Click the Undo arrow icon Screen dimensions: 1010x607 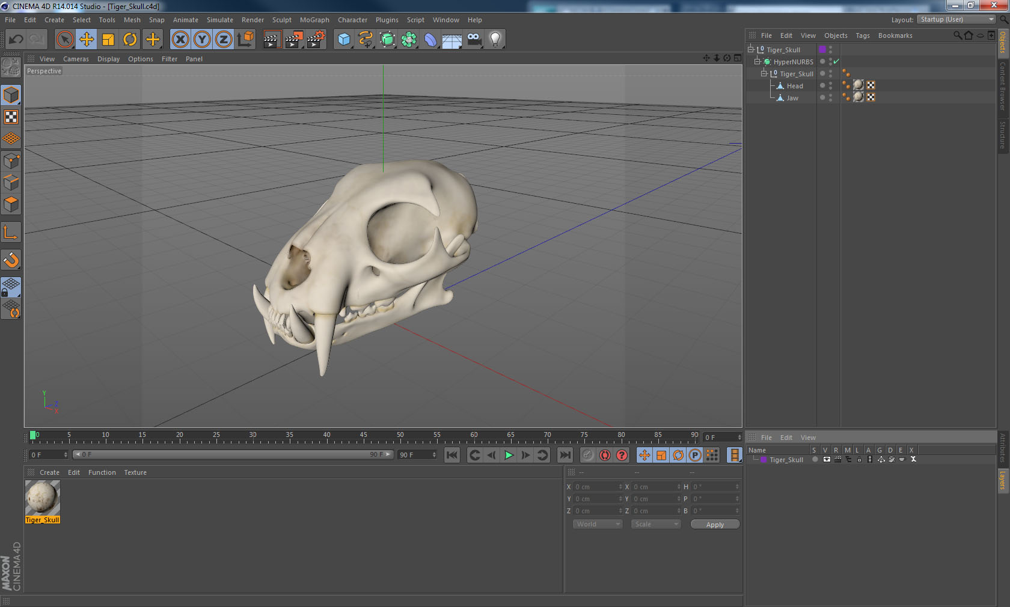[x=16, y=40]
